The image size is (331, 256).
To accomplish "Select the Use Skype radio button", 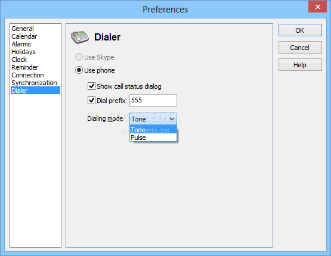I will [x=79, y=57].
